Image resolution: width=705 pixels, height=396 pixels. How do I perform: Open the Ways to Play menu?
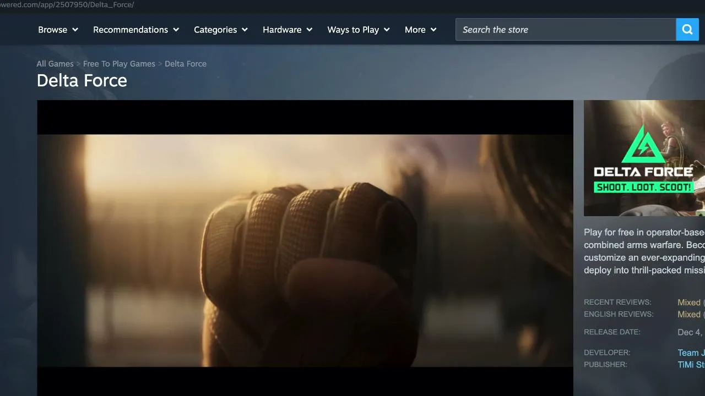point(359,30)
